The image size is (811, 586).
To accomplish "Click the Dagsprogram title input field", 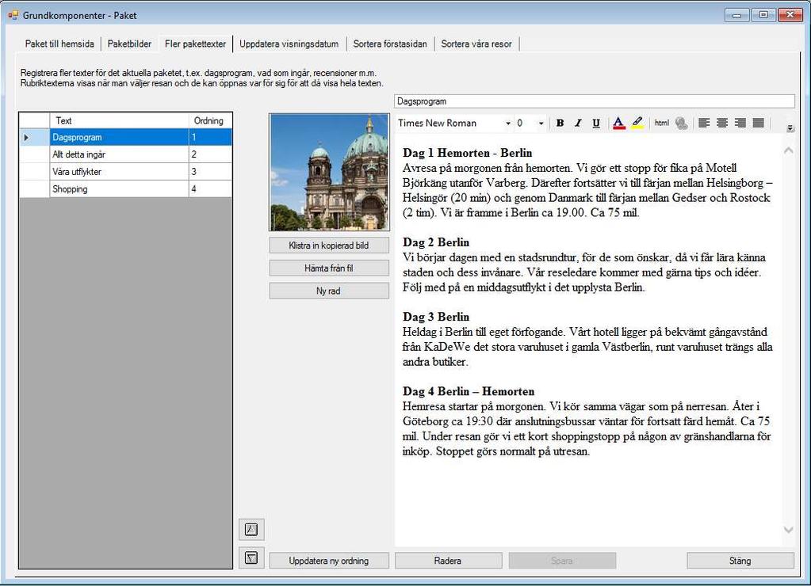I will click(595, 101).
